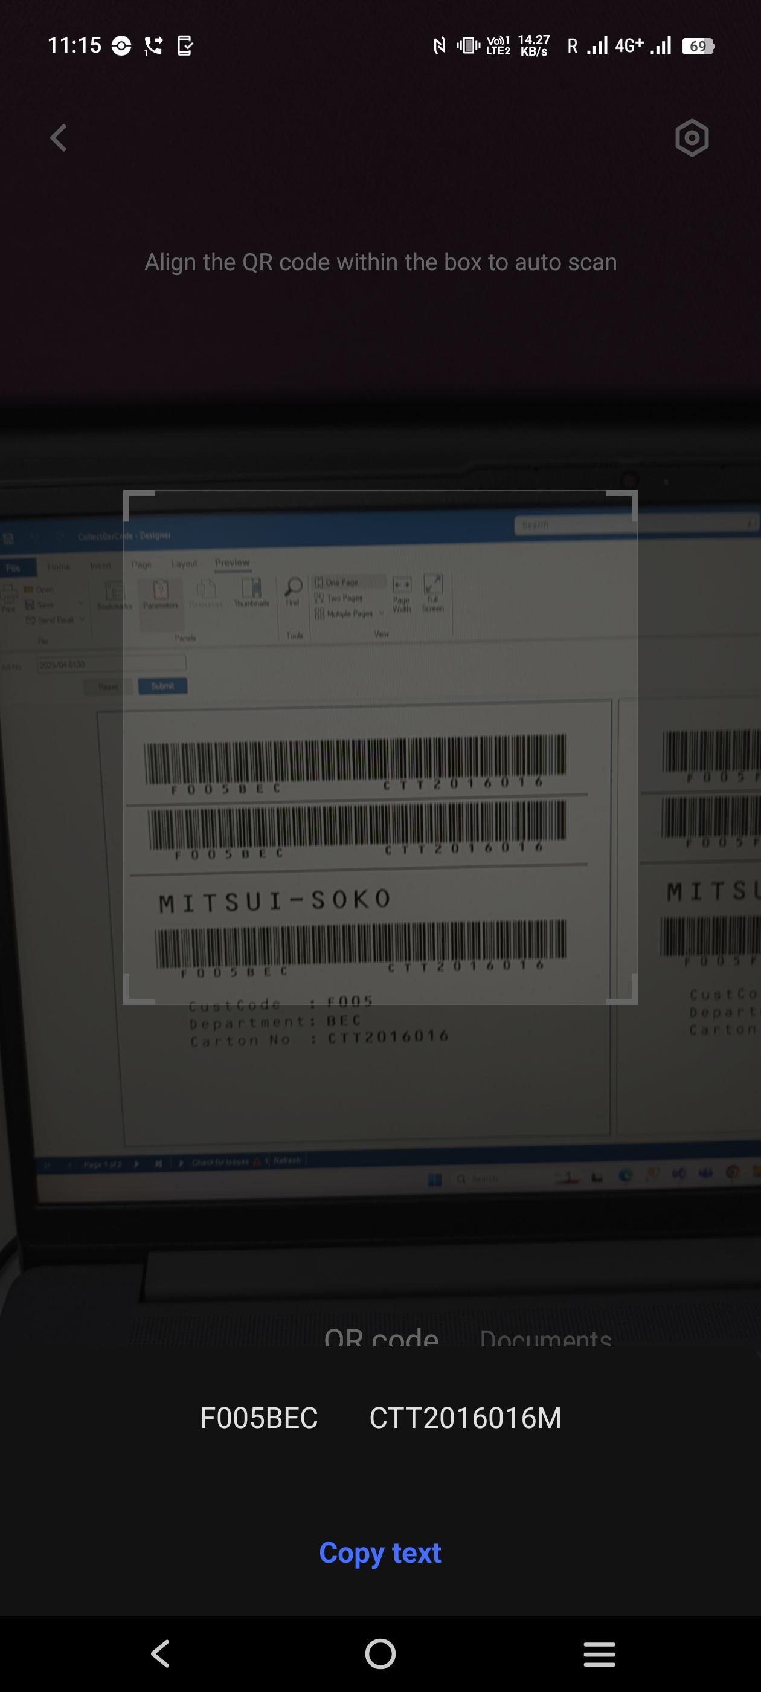Open scanner settings hexagon icon
The image size is (761, 1692).
(692, 138)
